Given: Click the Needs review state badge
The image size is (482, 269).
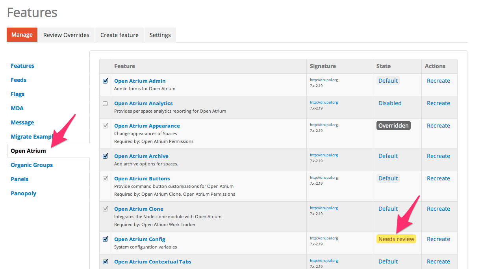Looking at the screenshot, I should [x=396, y=239].
